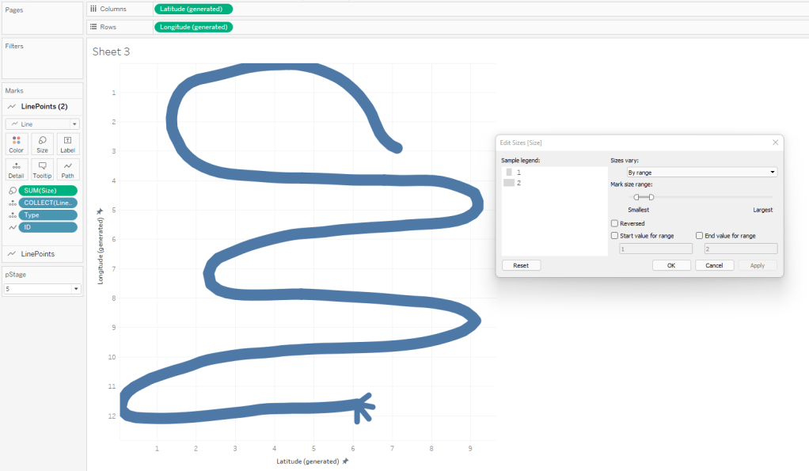The width and height of the screenshot is (809, 471).
Task: Check Start value for range
Action: (615, 236)
